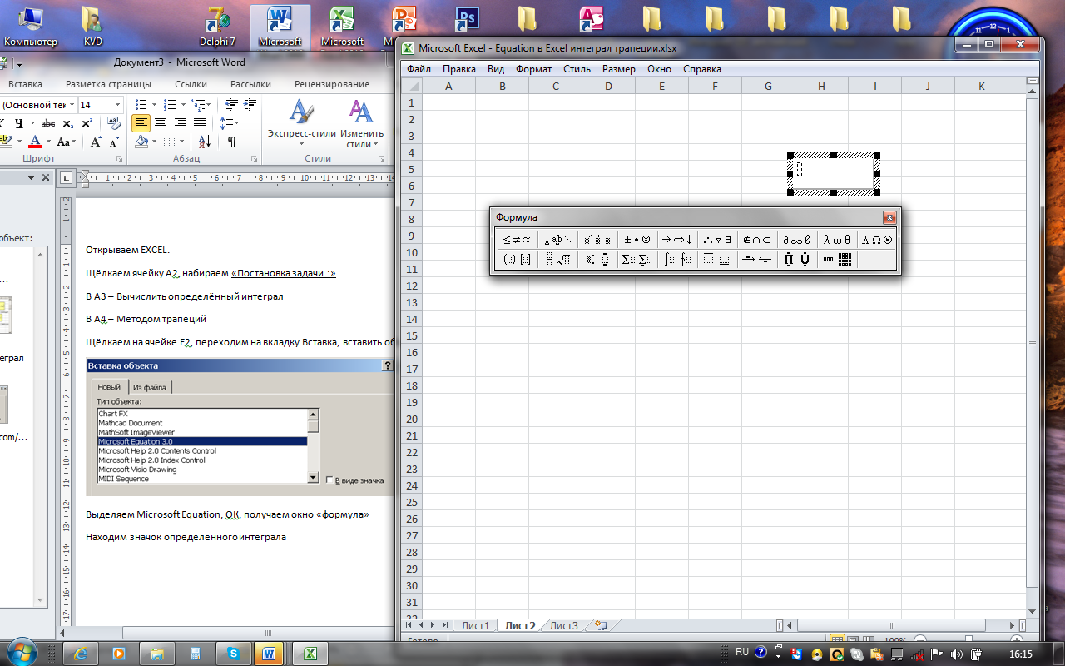The width and height of the screenshot is (1065, 666).
Task: Expand numbered list dropdown arrow in Word
Action: (183, 105)
